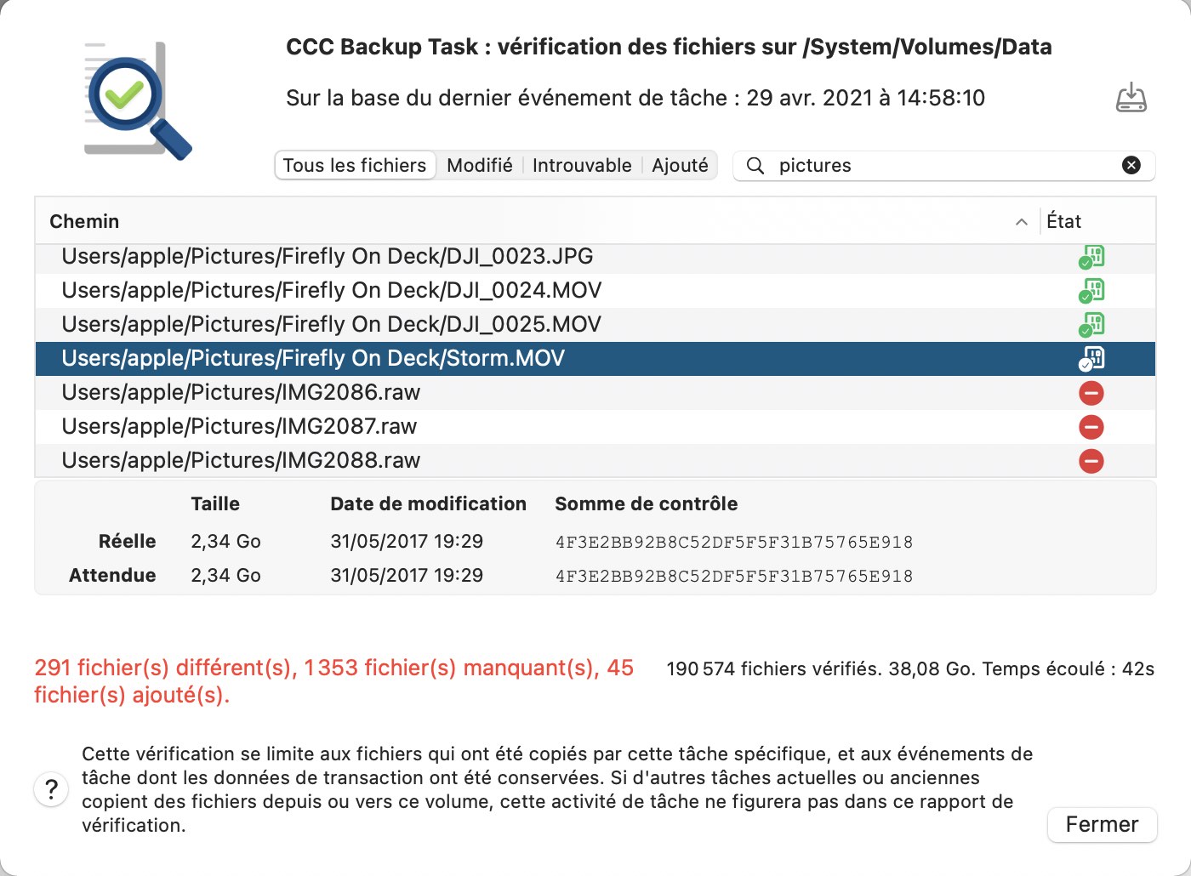Click into the pictures search field
This screenshot has height=876, width=1191.
[x=944, y=165]
